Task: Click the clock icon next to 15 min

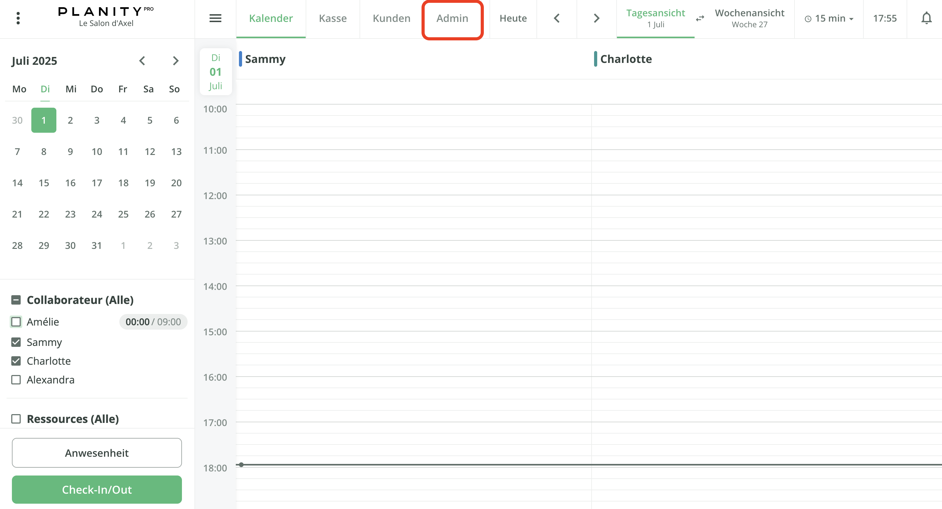Action: click(809, 18)
